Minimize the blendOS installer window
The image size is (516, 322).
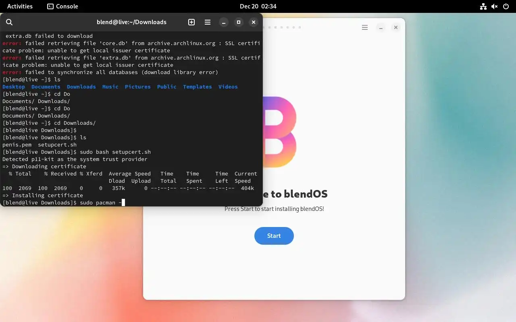click(381, 27)
